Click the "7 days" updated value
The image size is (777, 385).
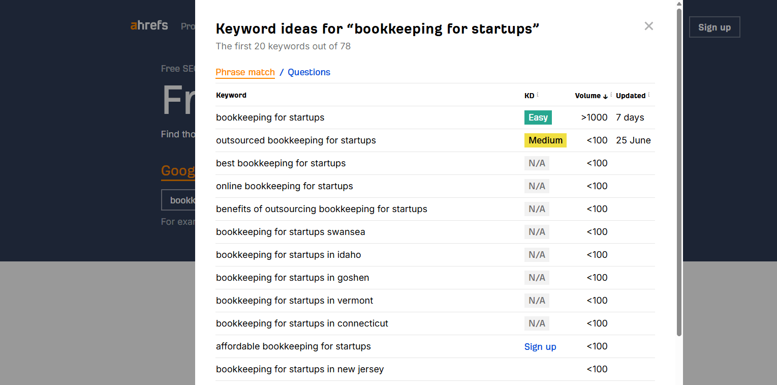pyautogui.click(x=630, y=117)
